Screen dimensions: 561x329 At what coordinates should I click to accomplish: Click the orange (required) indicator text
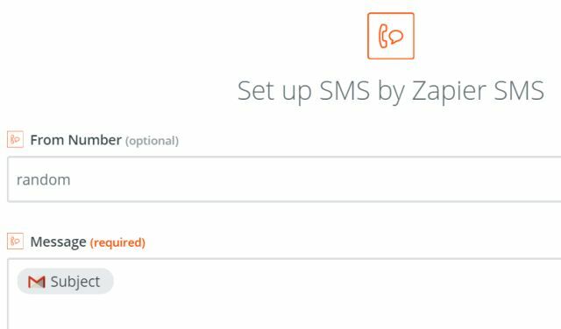click(x=117, y=242)
